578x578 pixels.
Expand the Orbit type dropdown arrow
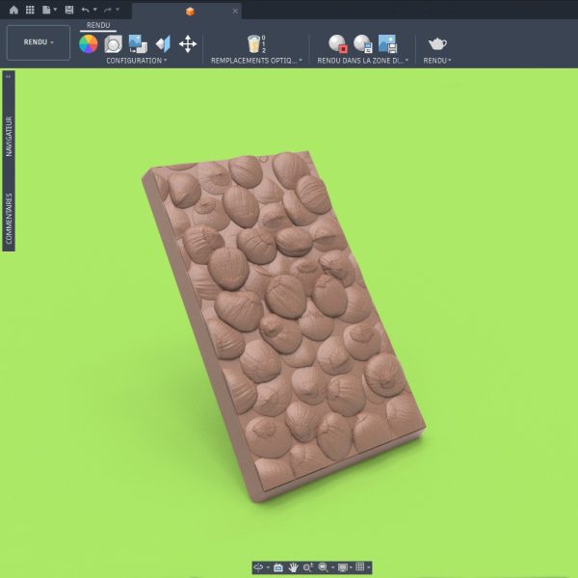(x=268, y=567)
